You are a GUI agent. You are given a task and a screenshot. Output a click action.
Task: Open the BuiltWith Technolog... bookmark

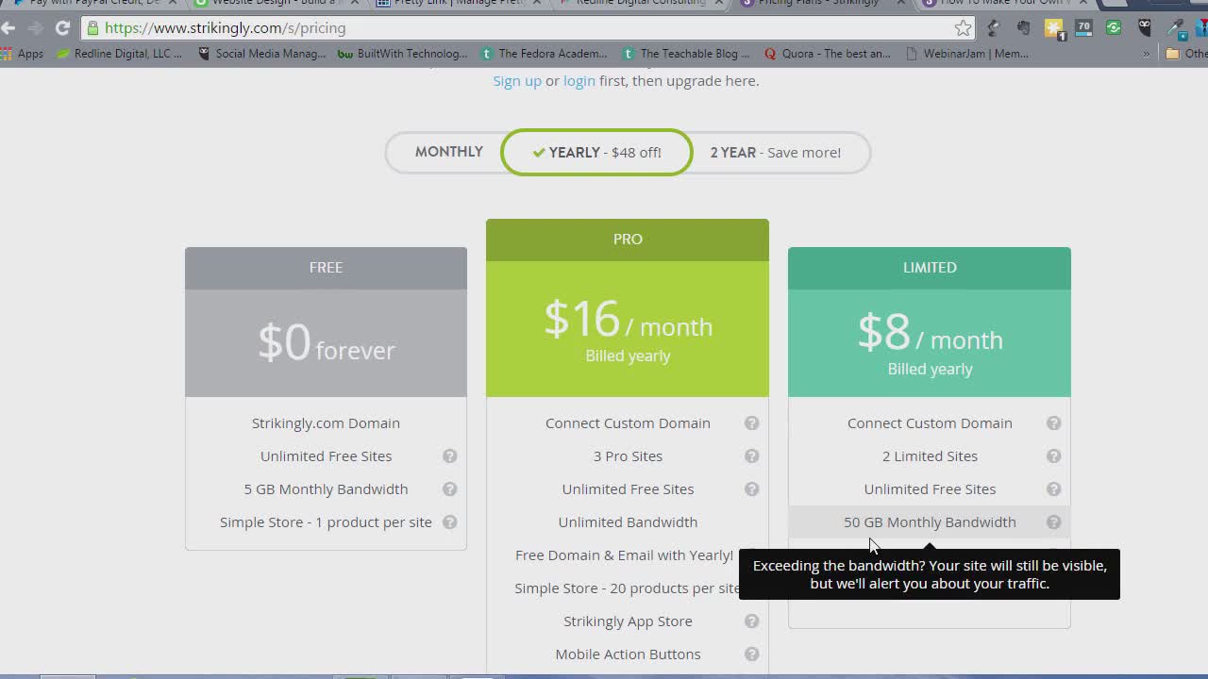point(403,54)
